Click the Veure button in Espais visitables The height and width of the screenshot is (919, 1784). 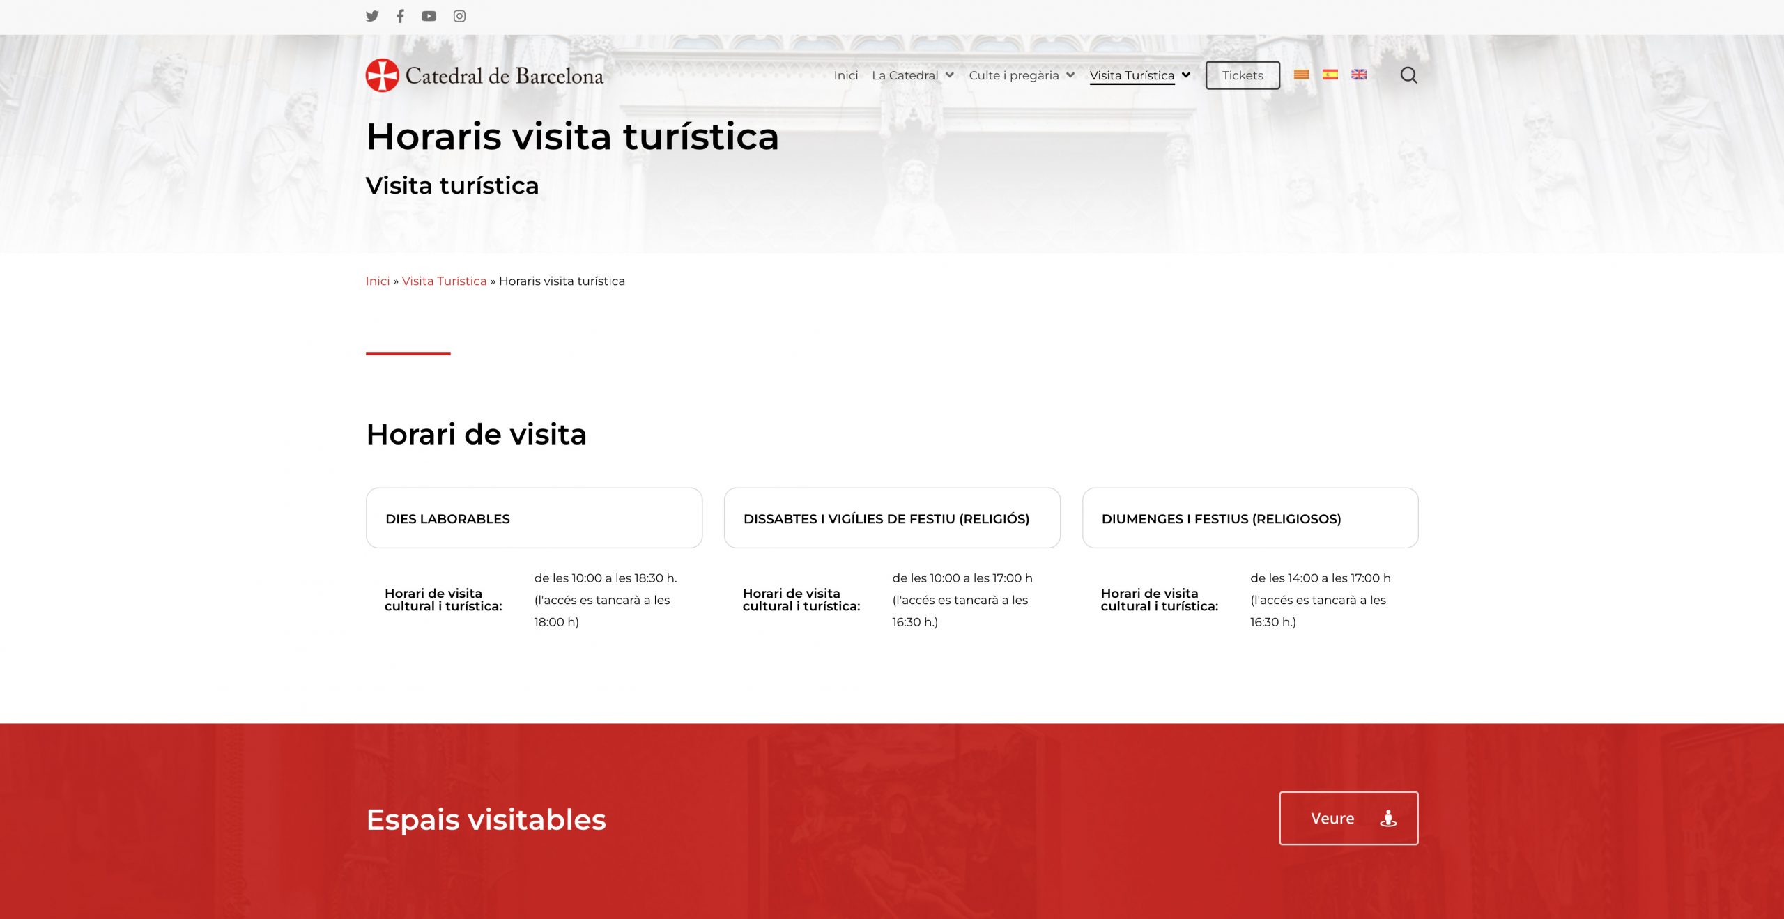pyautogui.click(x=1348, y=818)
